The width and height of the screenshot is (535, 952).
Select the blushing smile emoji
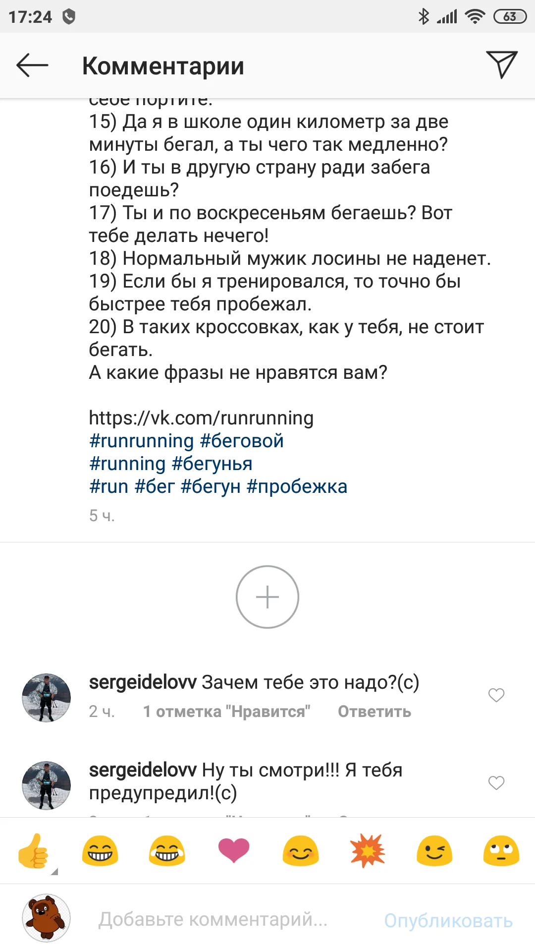click(300, 852)
